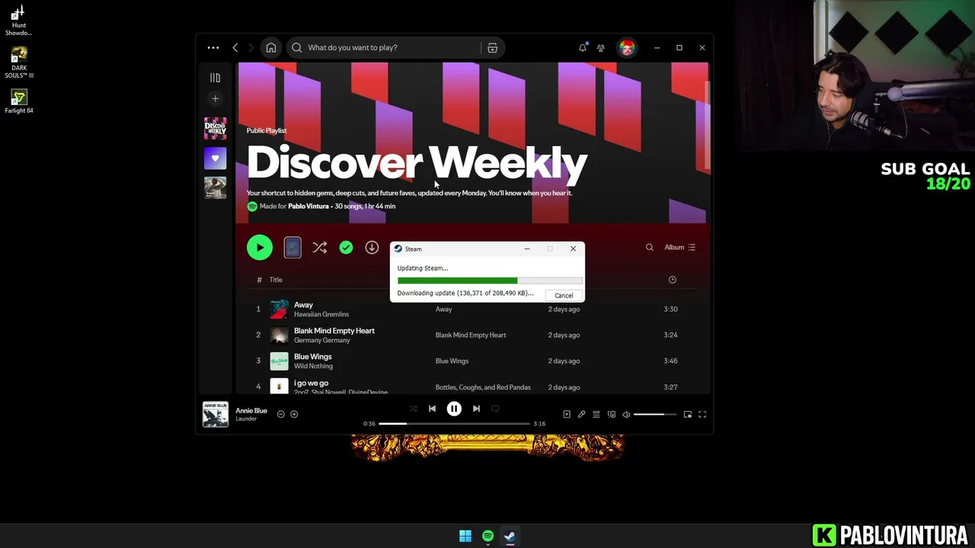Switch to Spotify in the taskbar
The height and width of the screenshot is (548, 975).
487,536
